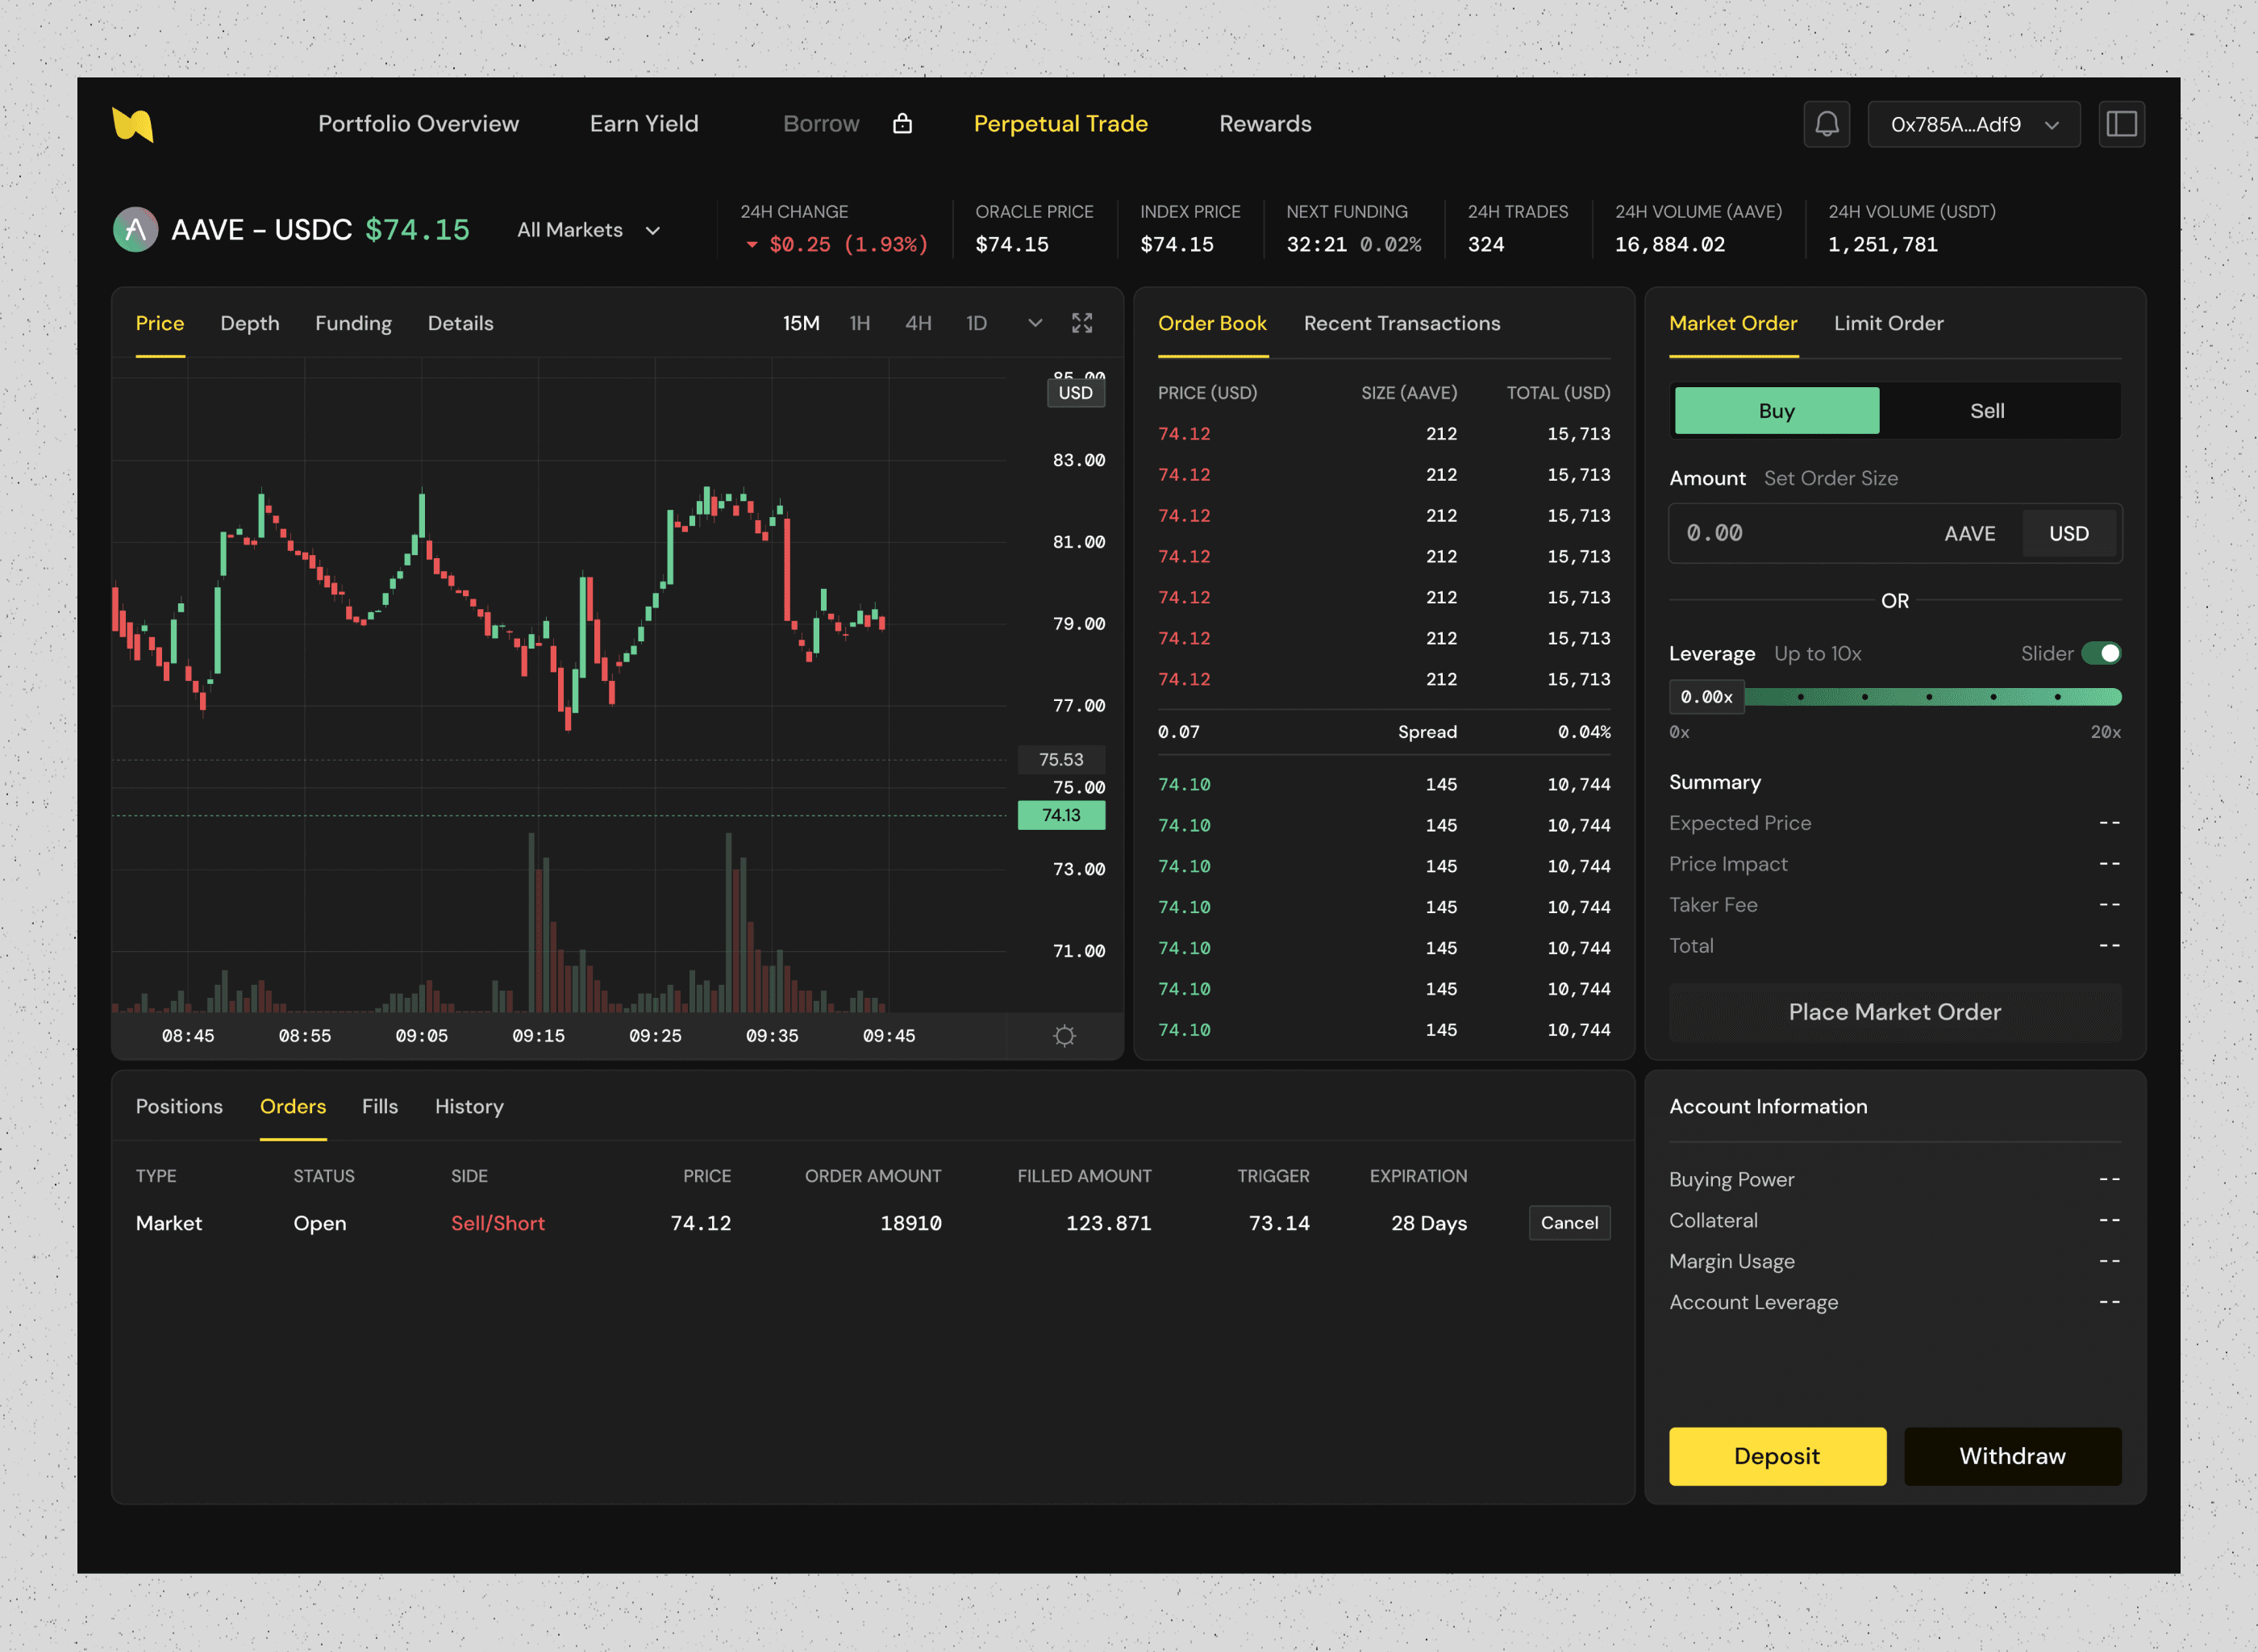Cancel the open Sell/Short order

point(1569,1223)
